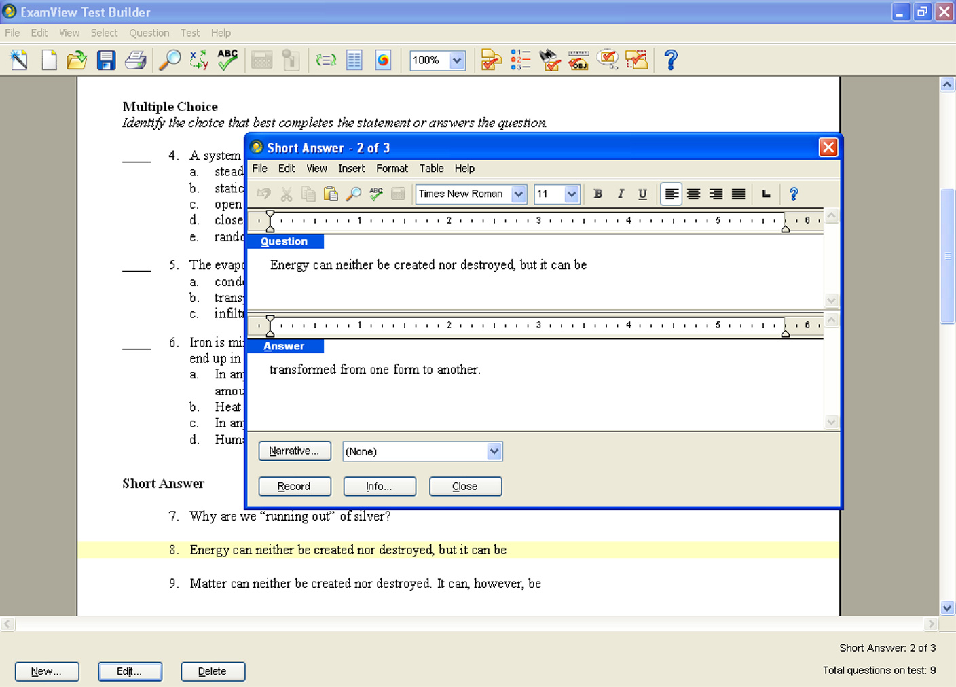Toggle underline formatting
Viewport: 956px width, 687px height.
(x=642, y=194)
